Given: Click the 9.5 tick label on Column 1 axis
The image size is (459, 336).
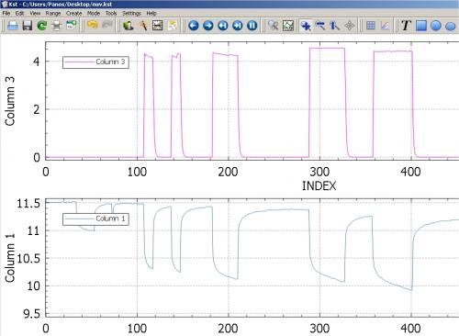Looking at the screenshot, I should pos(32,314).
